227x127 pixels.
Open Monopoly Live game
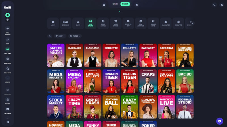[167, 107]
